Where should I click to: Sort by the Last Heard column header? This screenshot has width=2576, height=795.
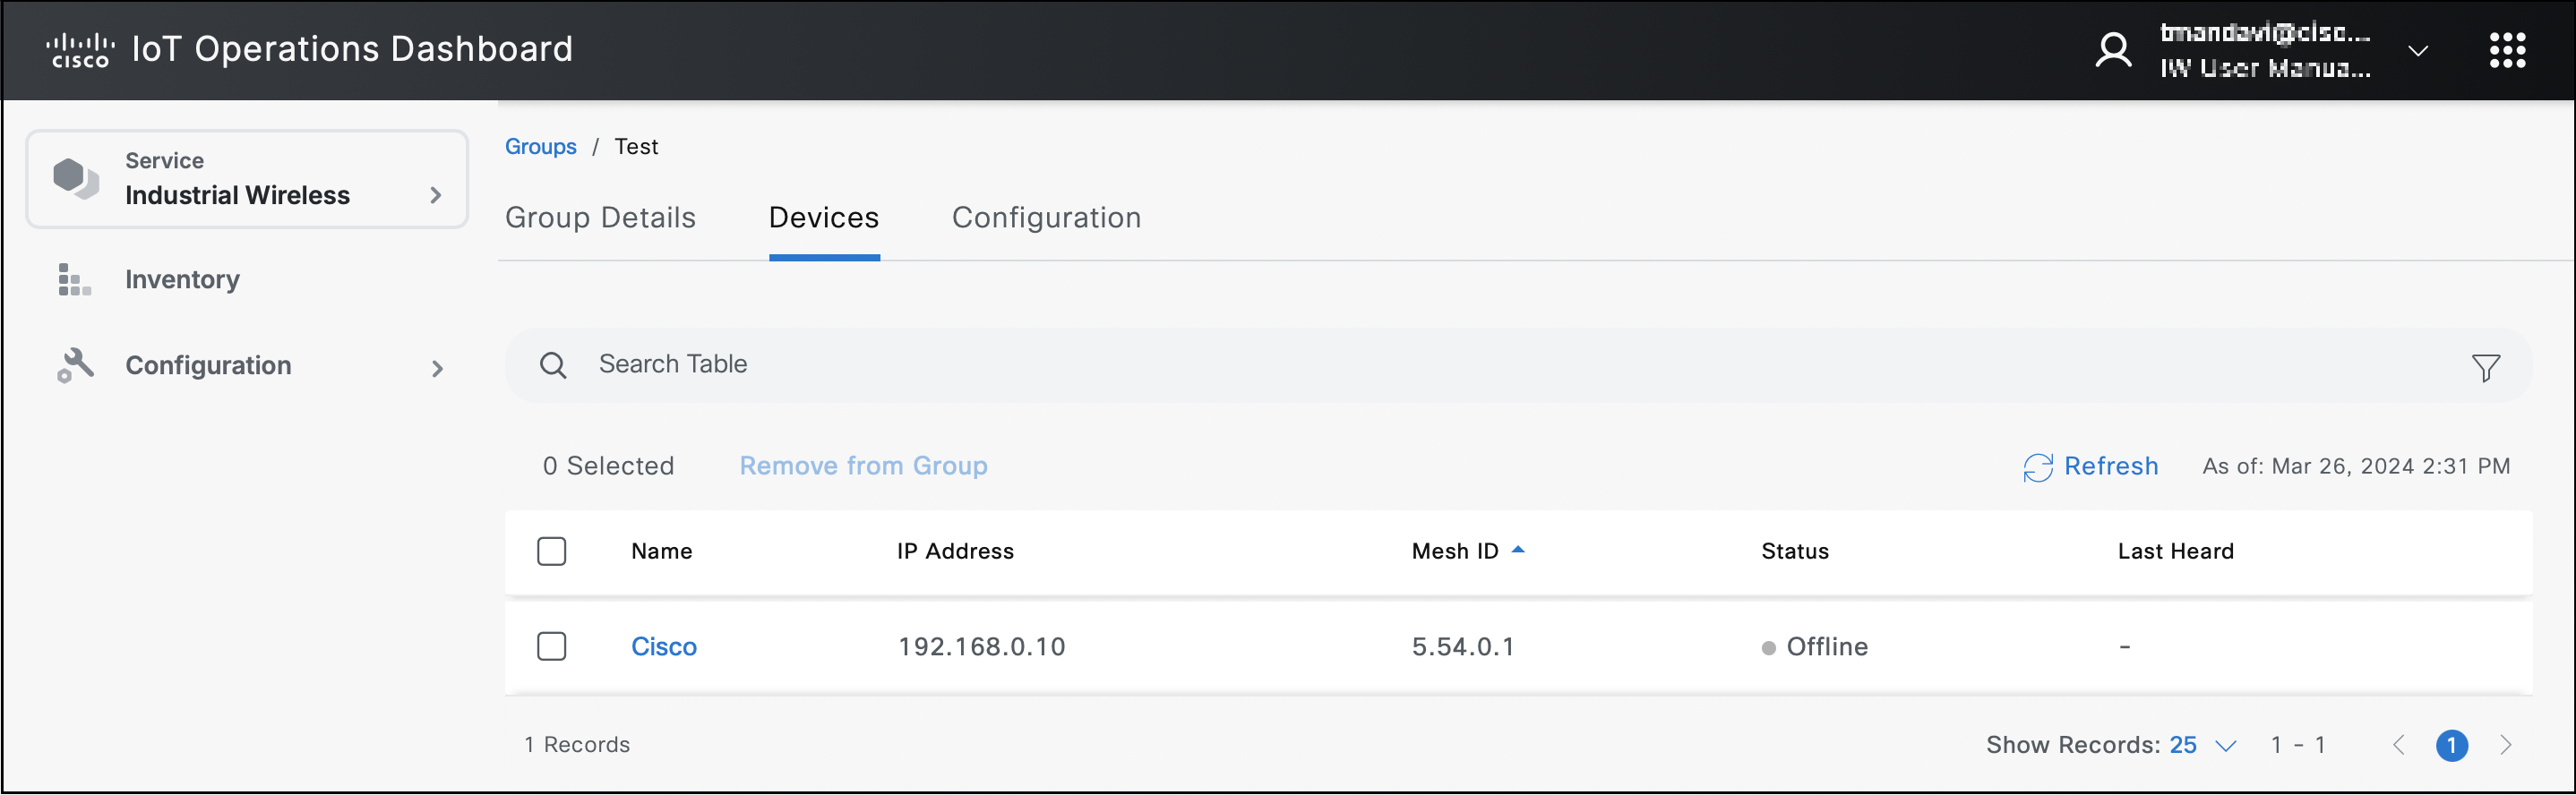(2175, 551)
